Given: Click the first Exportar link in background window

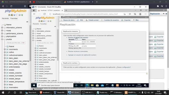Looking at the screenshot, I should 159,37.
